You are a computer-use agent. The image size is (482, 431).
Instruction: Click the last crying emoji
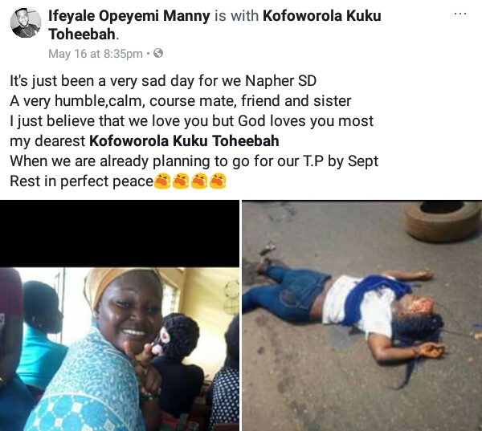[x=217, y=182]
